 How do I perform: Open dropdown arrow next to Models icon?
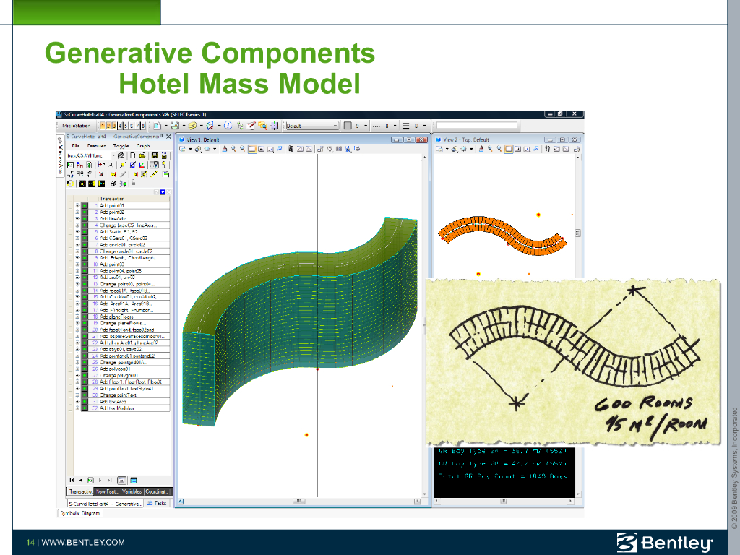coord(165,126)
